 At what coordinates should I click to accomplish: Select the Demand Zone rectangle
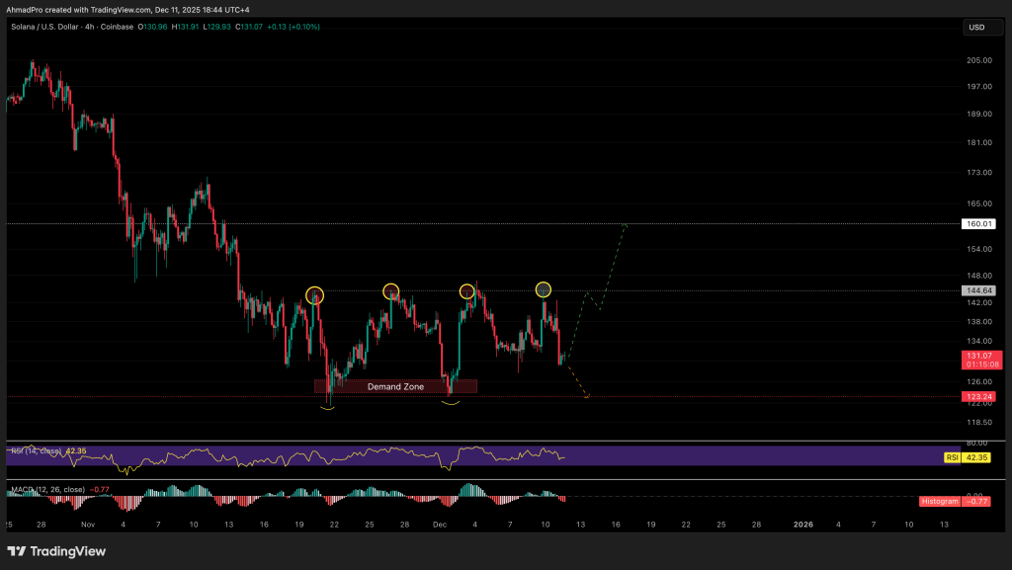[x=395, y=386]
